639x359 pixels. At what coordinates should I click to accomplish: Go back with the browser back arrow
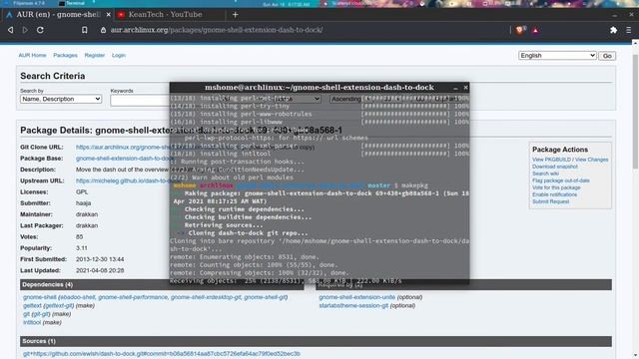pyautogui.click(x=11, y=30)
